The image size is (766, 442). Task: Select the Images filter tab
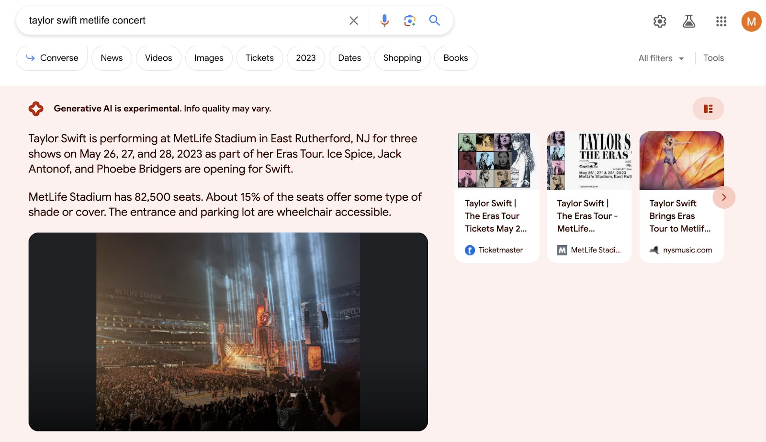pyautogui.click(x=209, y=58)
